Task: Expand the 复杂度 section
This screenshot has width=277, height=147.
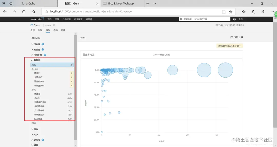Action: pos(36,140)
